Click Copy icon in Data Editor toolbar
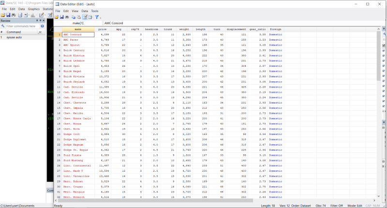 click(x=74, y=17)
